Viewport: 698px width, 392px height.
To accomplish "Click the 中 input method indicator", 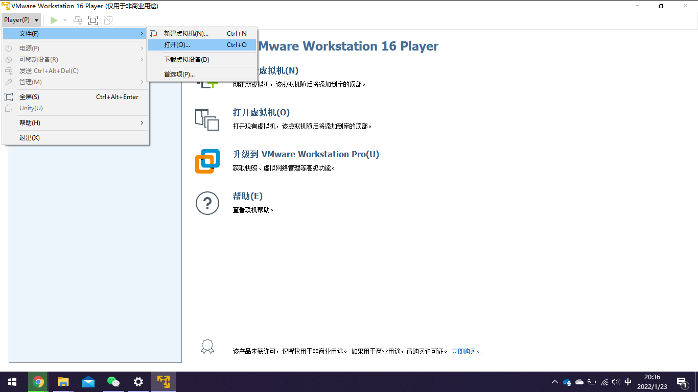I will point(628,382).
